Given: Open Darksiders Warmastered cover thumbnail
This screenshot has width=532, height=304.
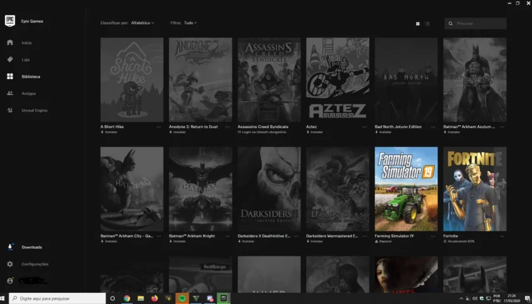Looking at the screenshot, I should pos(338,189).
